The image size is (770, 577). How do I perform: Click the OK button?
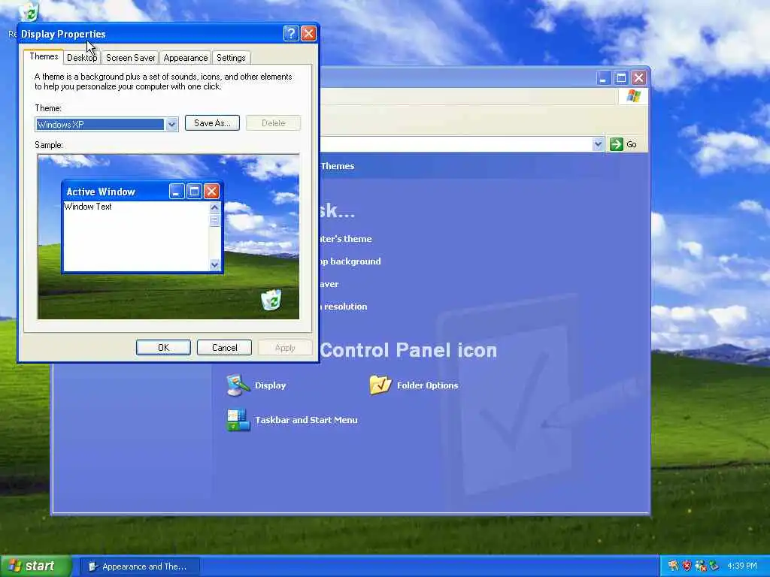[x=163, y=347]
